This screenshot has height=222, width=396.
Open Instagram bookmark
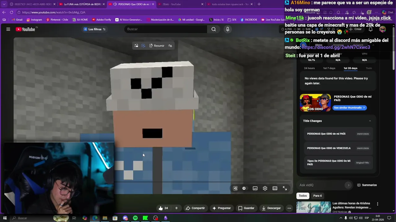[x=34, y=20]
